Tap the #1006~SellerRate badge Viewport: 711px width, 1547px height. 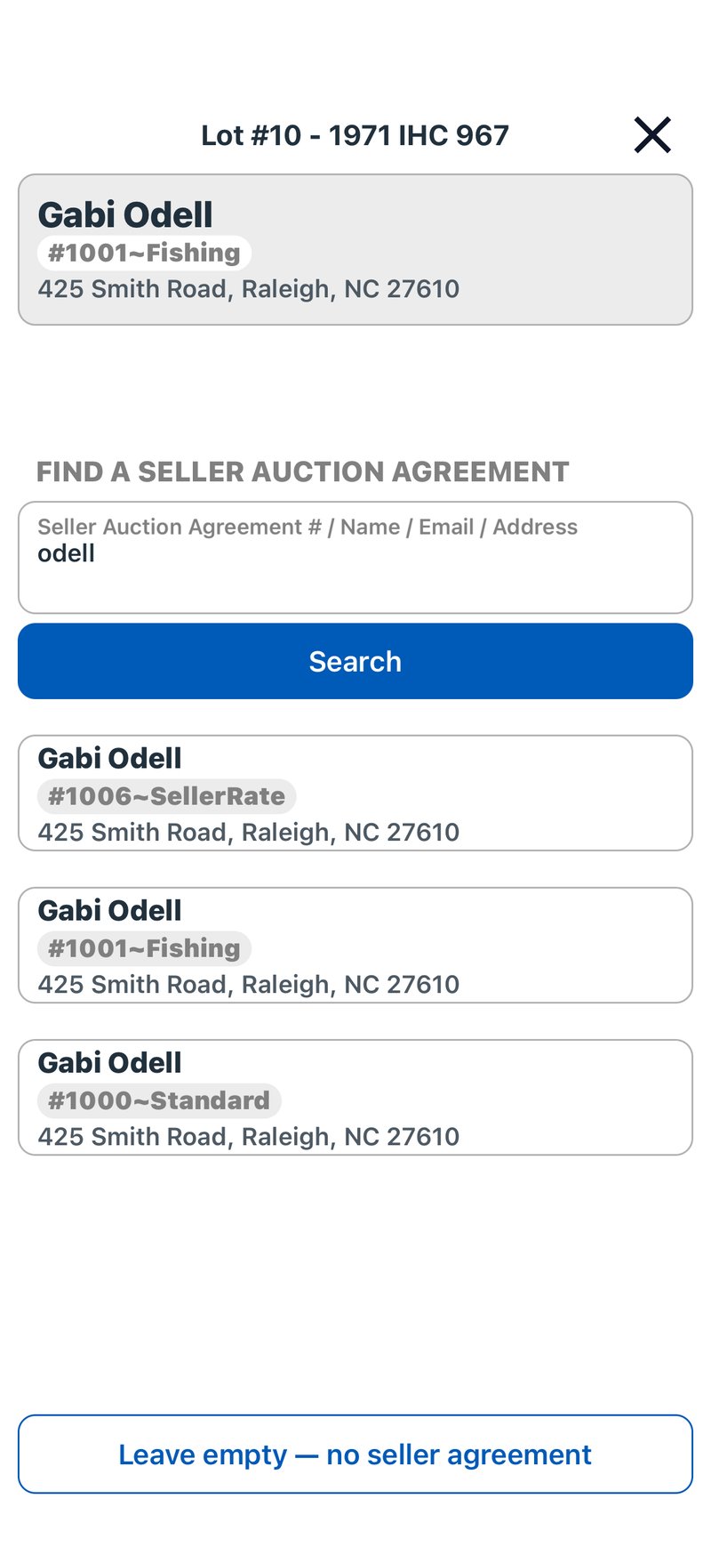coord(166,796)
